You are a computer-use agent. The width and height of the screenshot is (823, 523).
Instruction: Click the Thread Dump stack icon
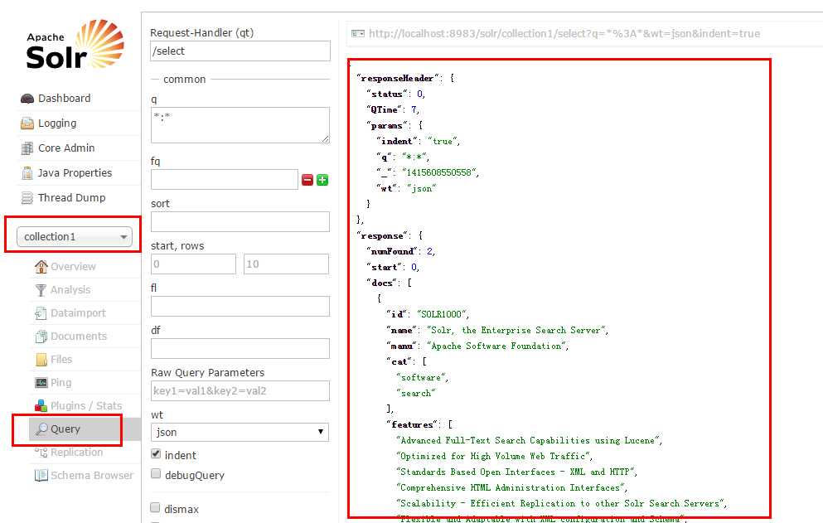pos(27,197)
